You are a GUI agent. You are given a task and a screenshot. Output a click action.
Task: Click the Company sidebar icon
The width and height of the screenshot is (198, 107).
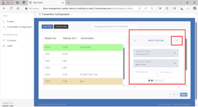click(x=4, y=40)
